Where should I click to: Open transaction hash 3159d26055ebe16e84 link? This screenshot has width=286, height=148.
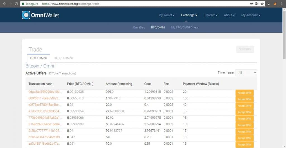pyautogui.click(x=45, y=124)
